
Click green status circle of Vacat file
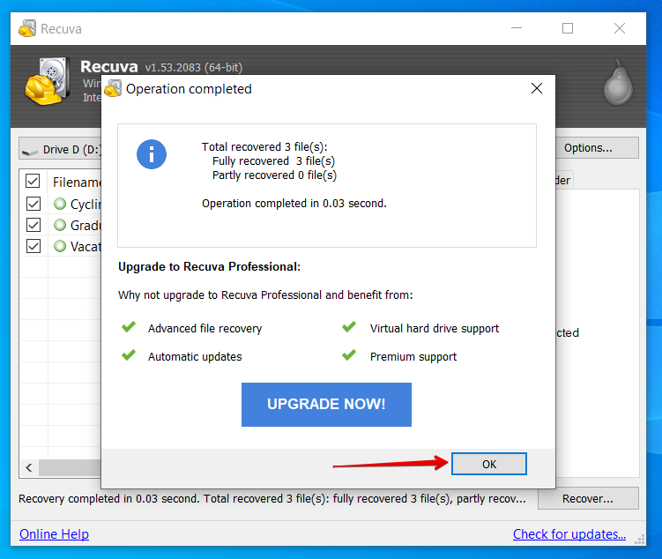(x=60, y=246)
